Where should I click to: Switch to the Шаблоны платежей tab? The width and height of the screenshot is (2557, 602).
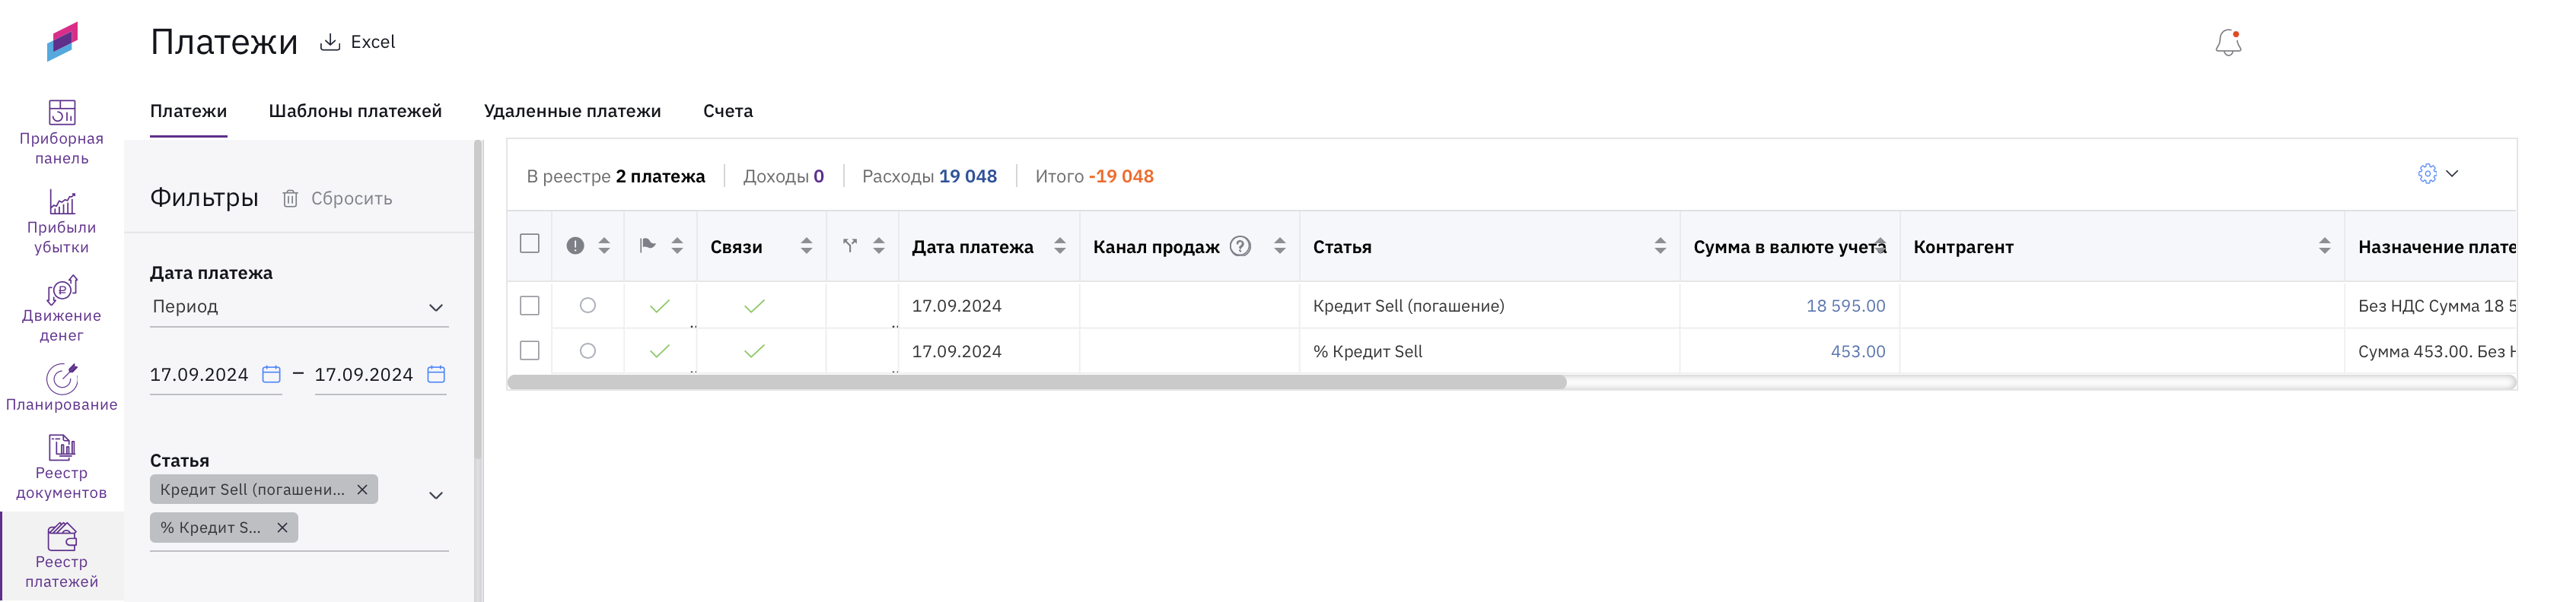coord(355,111)
